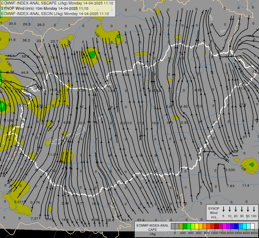
Task: Click the map value 0.0913
Action: 126,123
